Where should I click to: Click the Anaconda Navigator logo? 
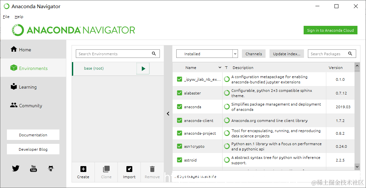coord(74,30)
